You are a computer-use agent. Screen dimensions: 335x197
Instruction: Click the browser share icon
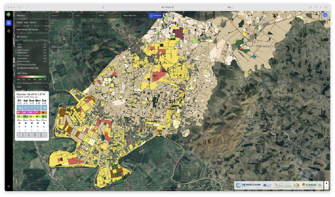pyautogui.click(x=310, y=7)
